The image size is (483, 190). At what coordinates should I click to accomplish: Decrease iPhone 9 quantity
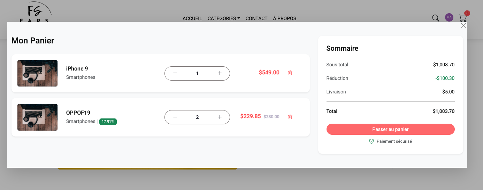[x=175, y=73]
